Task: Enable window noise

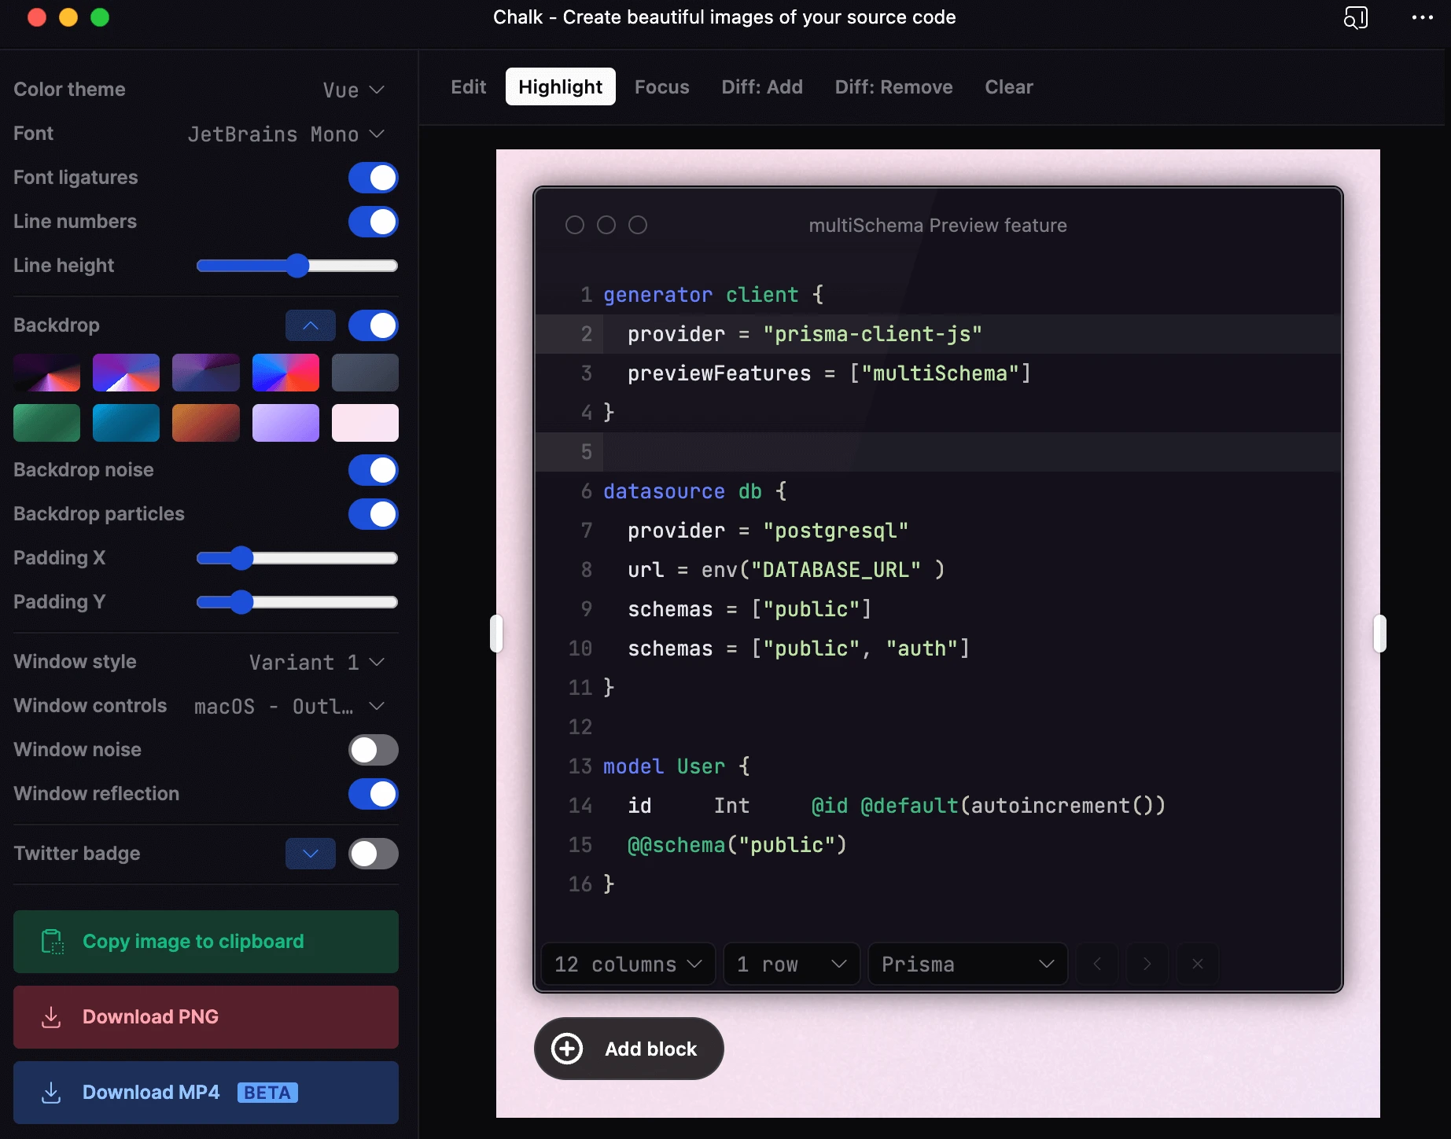Action: tap(373, 750)
